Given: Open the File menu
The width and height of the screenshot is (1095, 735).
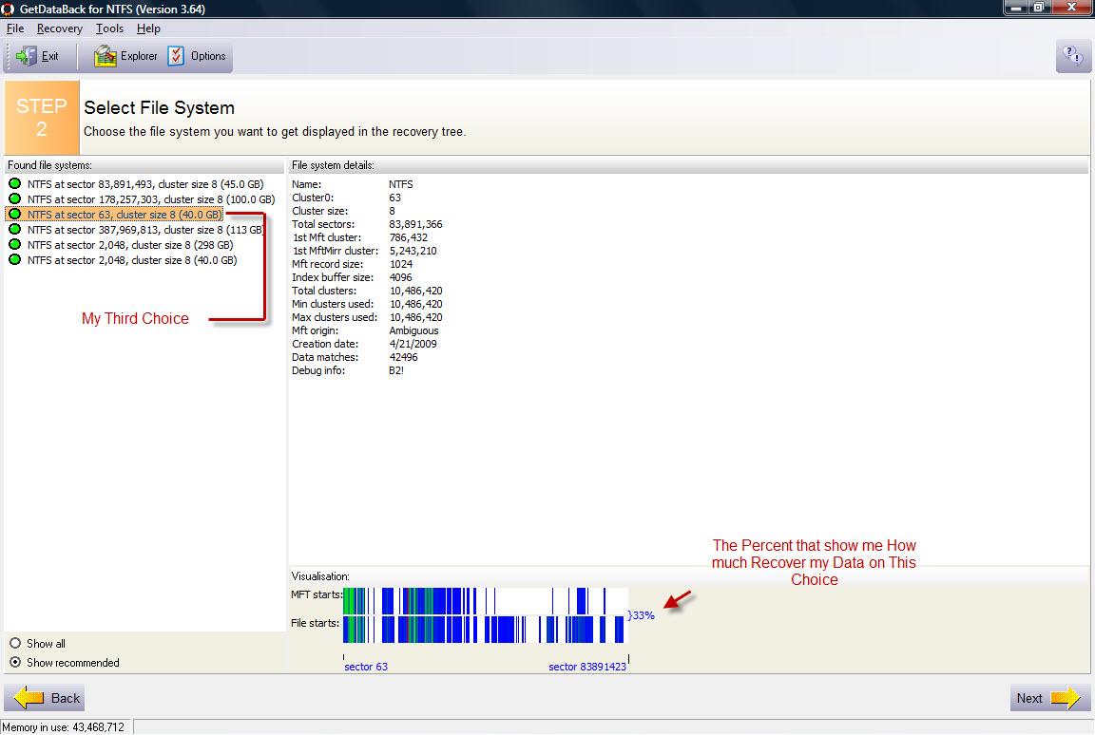Looking at the screenshot, I should [14, 28].
